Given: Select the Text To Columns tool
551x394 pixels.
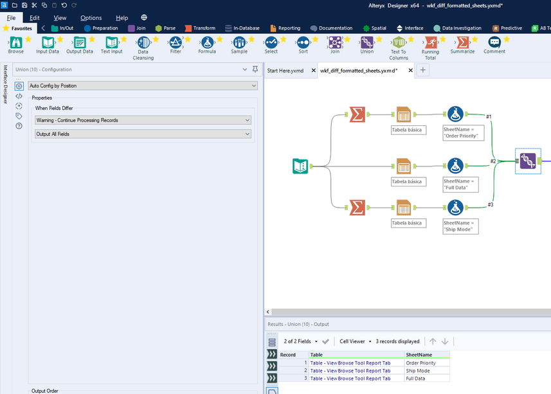Looking at the screenshot, I should [x=399, y=48].
